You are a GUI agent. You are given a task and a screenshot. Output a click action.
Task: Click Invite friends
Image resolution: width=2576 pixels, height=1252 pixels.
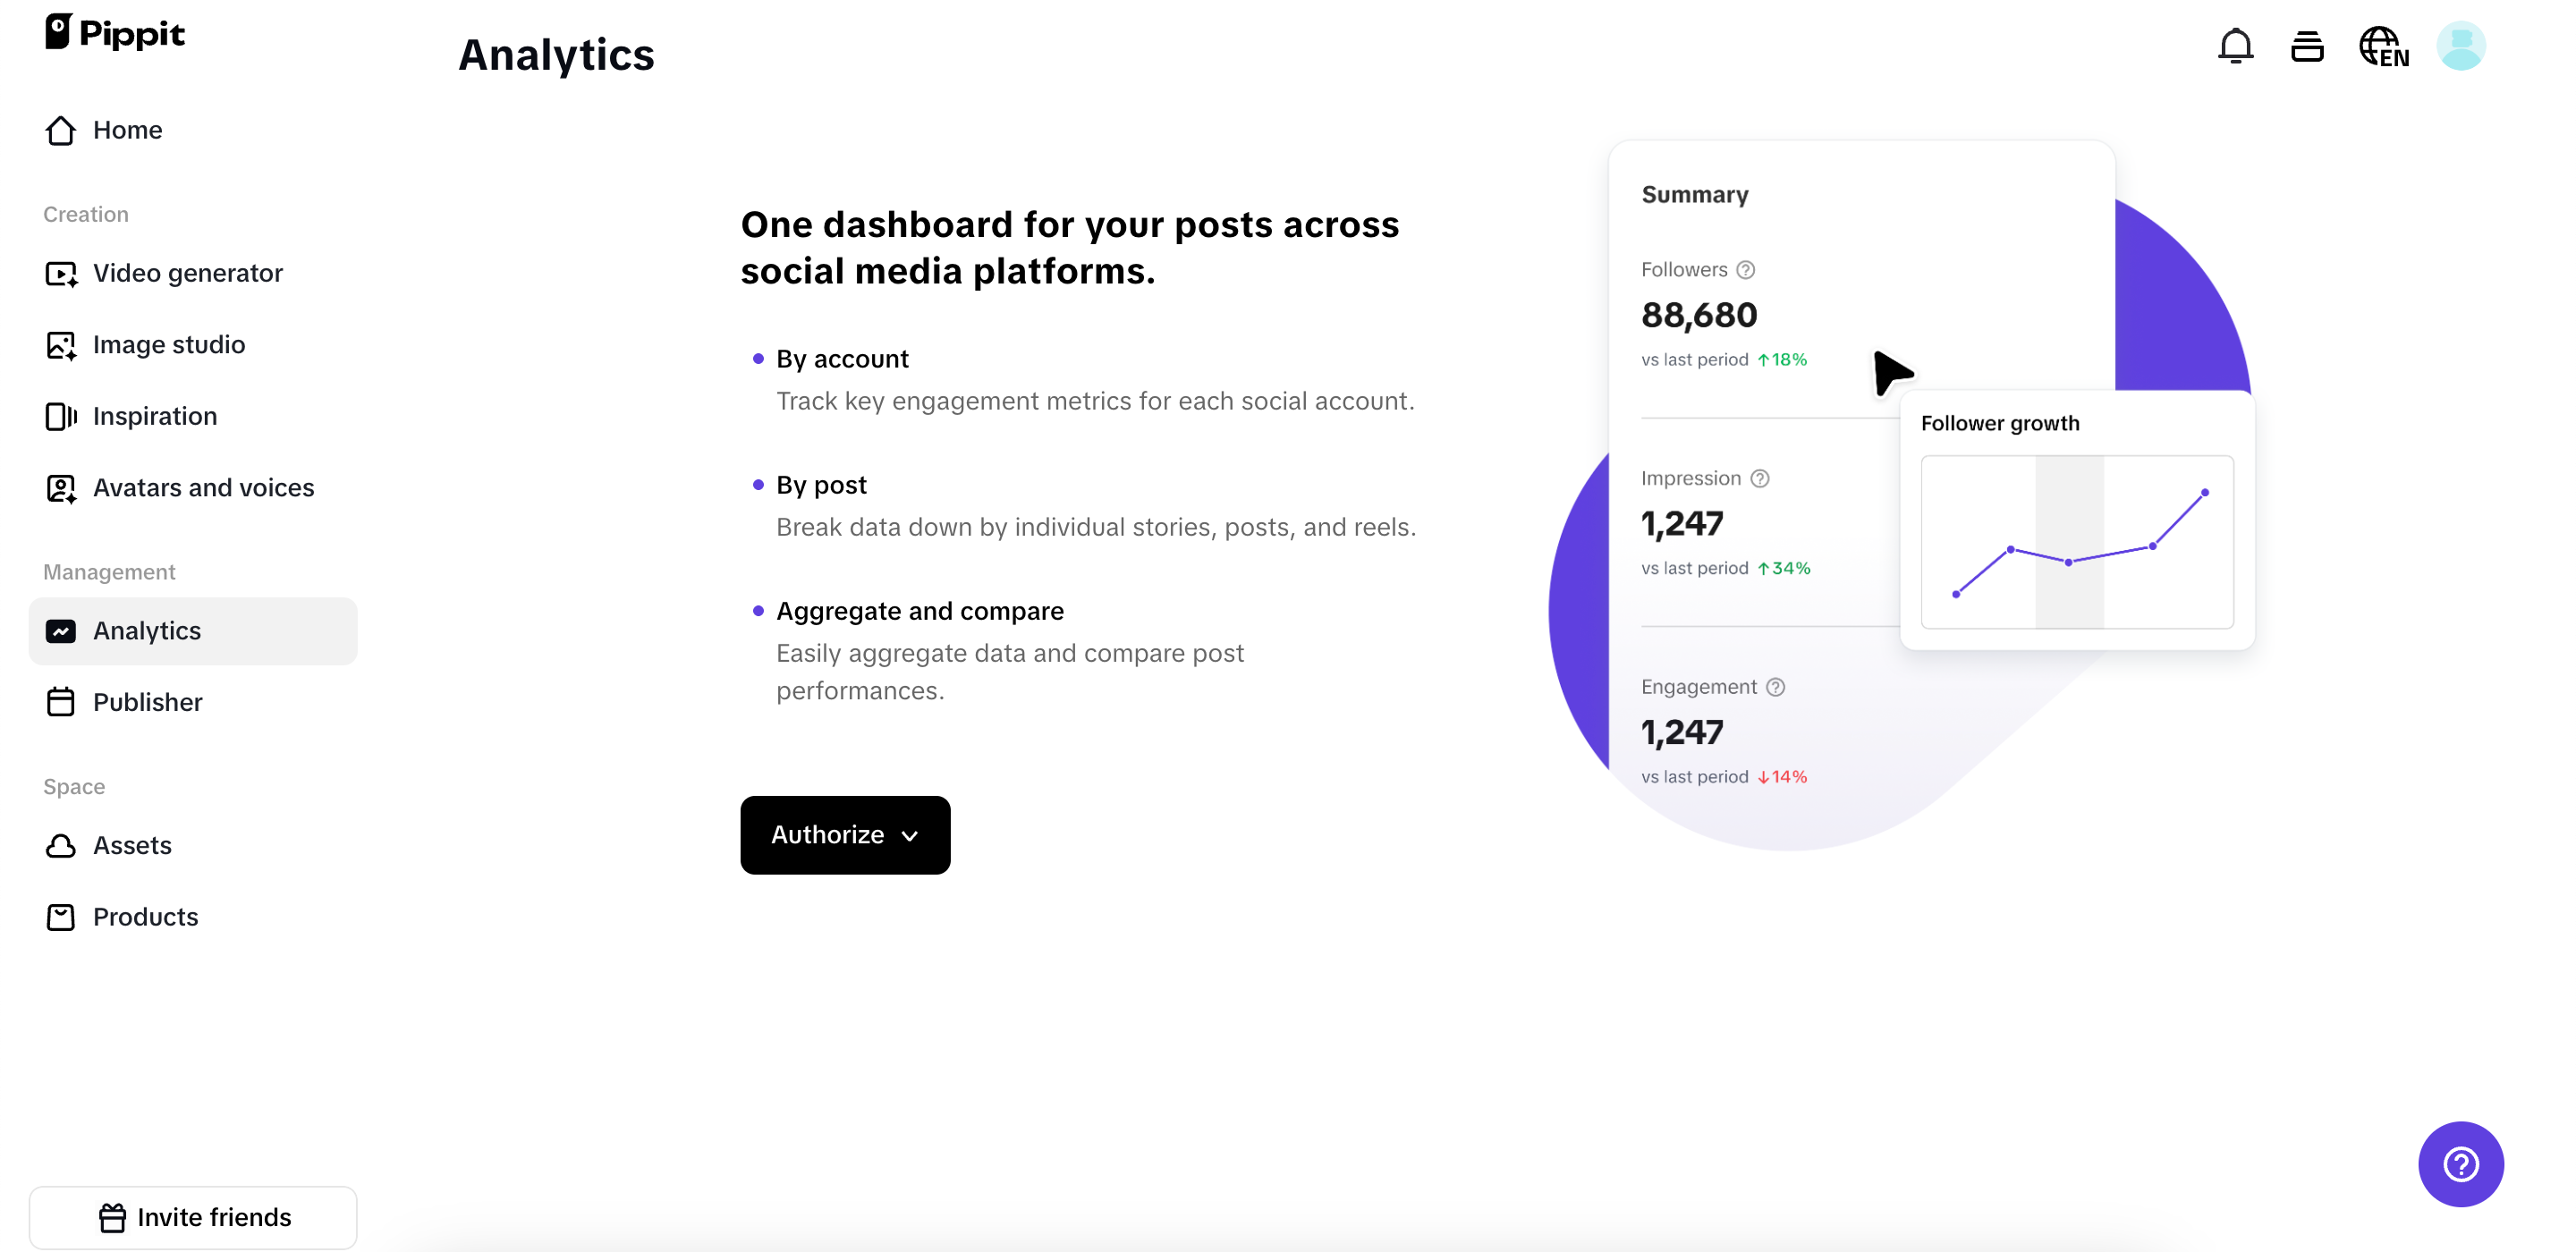click(193, 1217)
